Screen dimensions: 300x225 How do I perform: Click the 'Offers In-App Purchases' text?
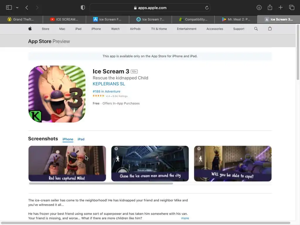click(x=121, y=103)
